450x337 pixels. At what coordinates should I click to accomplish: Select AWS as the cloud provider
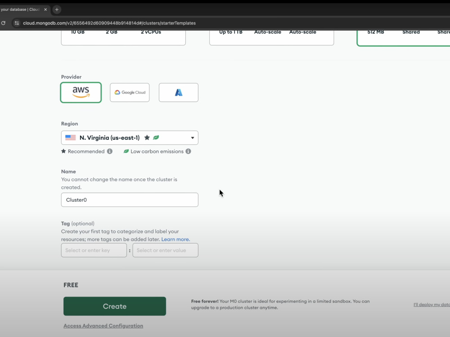81,92
